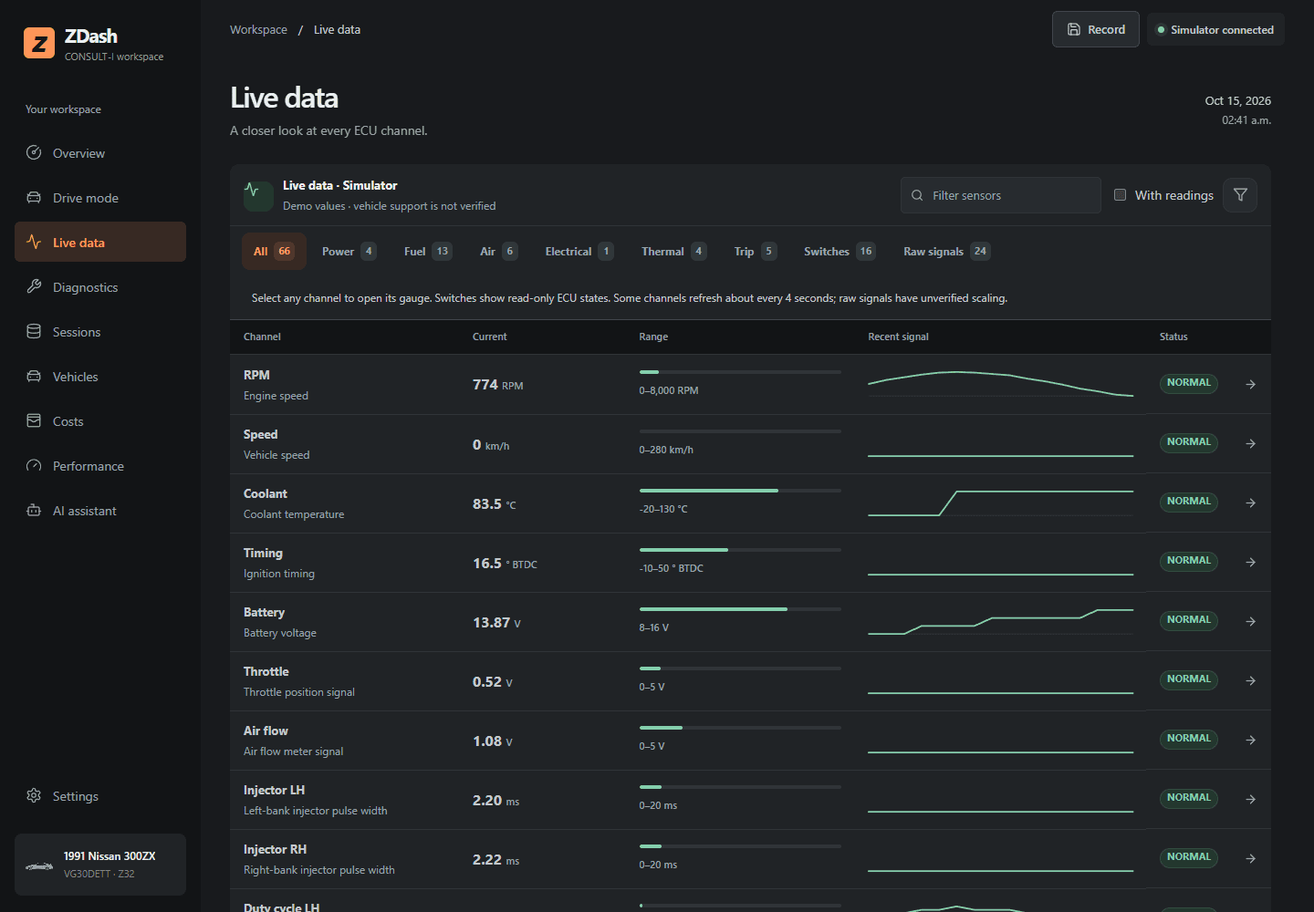This screenshot has width=1314, height=912.
Task: Click the Workspace breadcrumb link
Action: 258,29
